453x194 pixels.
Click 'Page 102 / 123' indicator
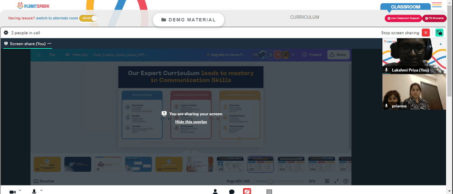(x=239, y=181)
